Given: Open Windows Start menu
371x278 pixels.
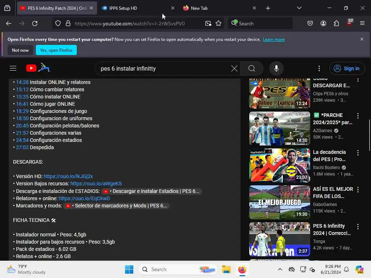Looking at the screenshot, I should point(129,269).
